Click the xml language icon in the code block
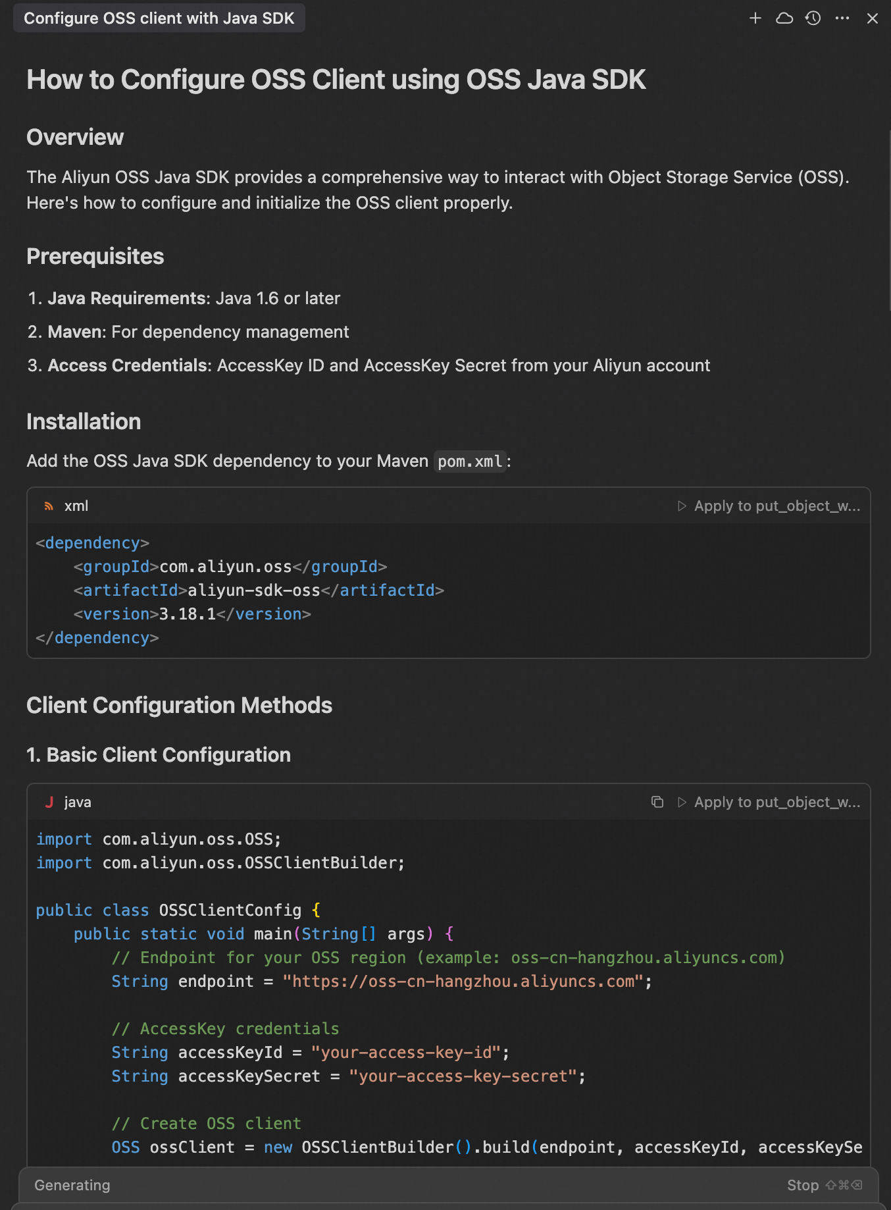The image size is (891, 1210). pos(49,506)
